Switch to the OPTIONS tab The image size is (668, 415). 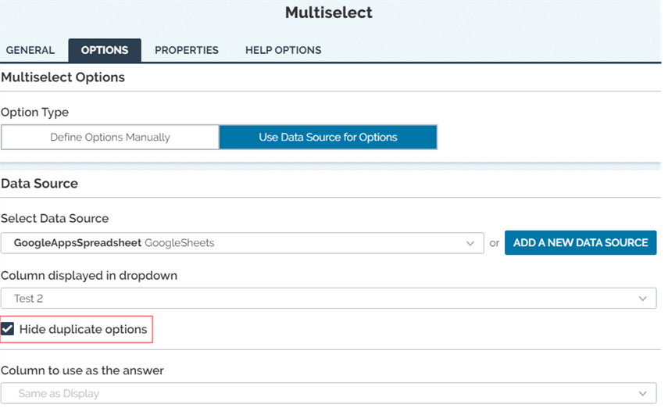pos(105,50)
